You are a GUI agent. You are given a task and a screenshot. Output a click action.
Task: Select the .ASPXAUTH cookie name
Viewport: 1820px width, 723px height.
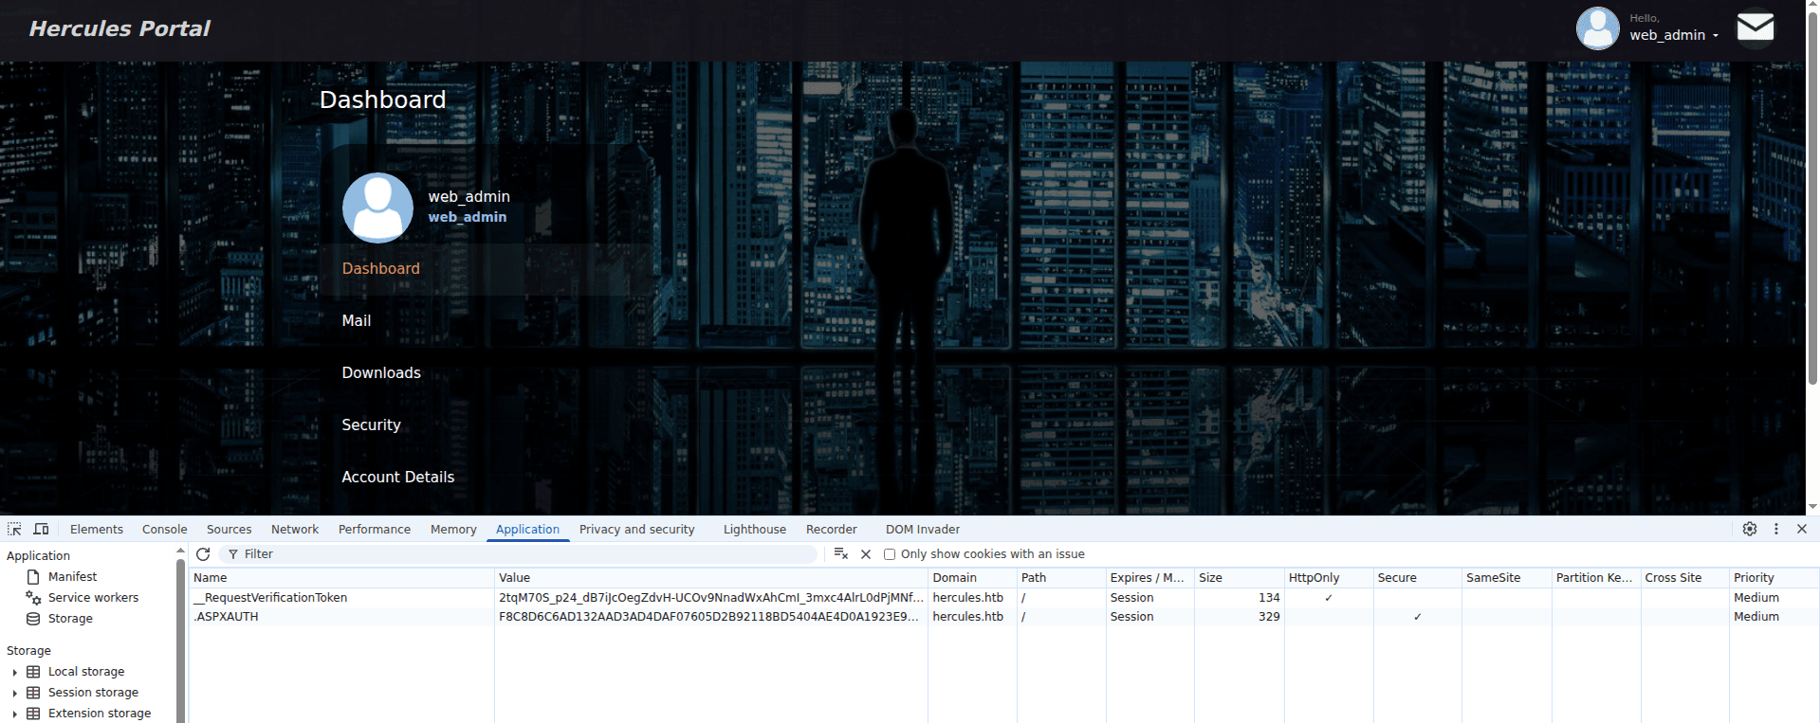coord(226,617)
